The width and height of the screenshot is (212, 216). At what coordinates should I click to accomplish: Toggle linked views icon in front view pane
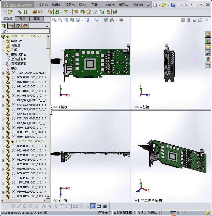click(55, 107)
